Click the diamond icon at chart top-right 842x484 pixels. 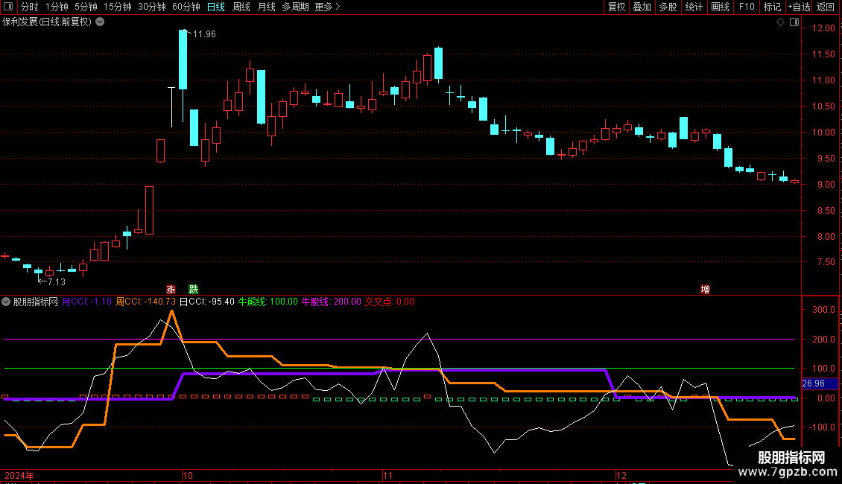coord(780,22)
